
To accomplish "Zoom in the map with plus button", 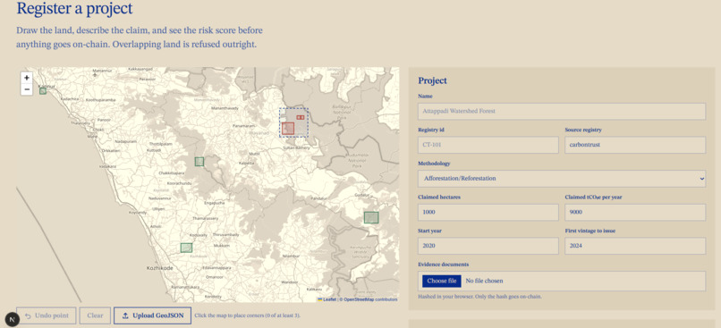I will coord(27,78).
